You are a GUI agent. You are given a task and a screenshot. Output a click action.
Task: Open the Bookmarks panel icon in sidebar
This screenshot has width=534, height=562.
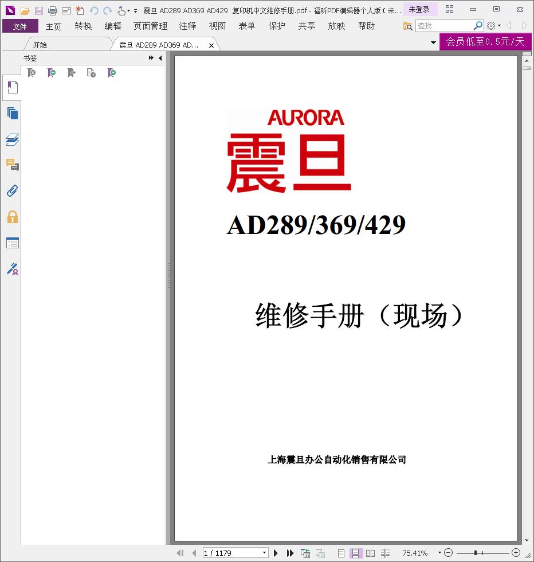tap(13, 87)
